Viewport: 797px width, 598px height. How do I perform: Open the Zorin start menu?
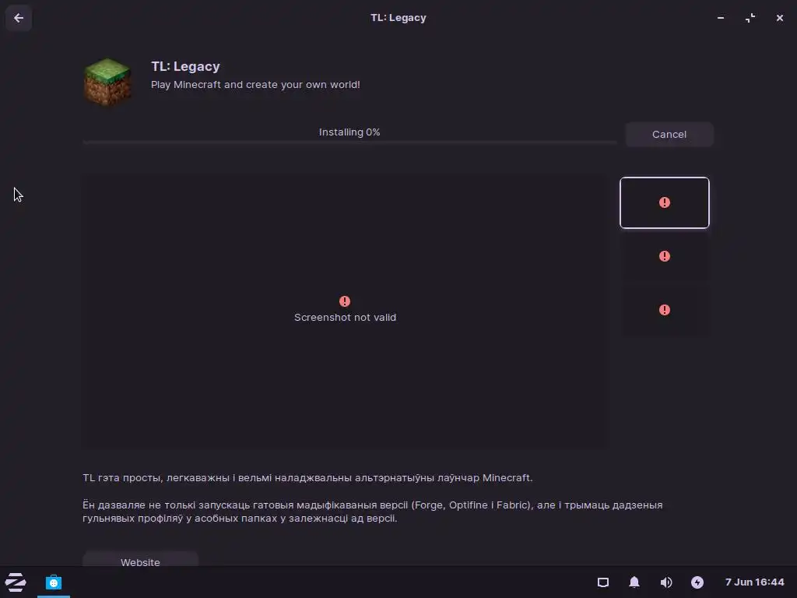click(x=16, y=582)
